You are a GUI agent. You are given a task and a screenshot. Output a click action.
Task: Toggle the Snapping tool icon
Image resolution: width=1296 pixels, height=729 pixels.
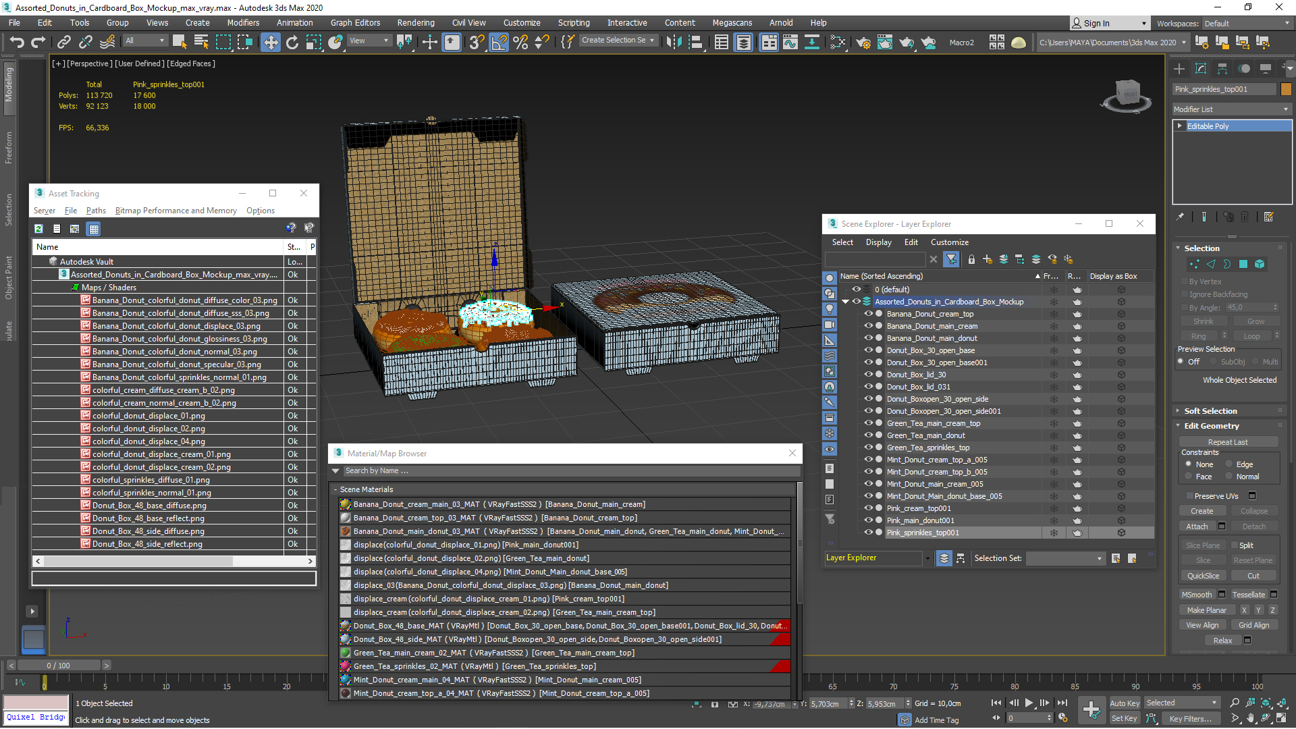click(476, 41)
